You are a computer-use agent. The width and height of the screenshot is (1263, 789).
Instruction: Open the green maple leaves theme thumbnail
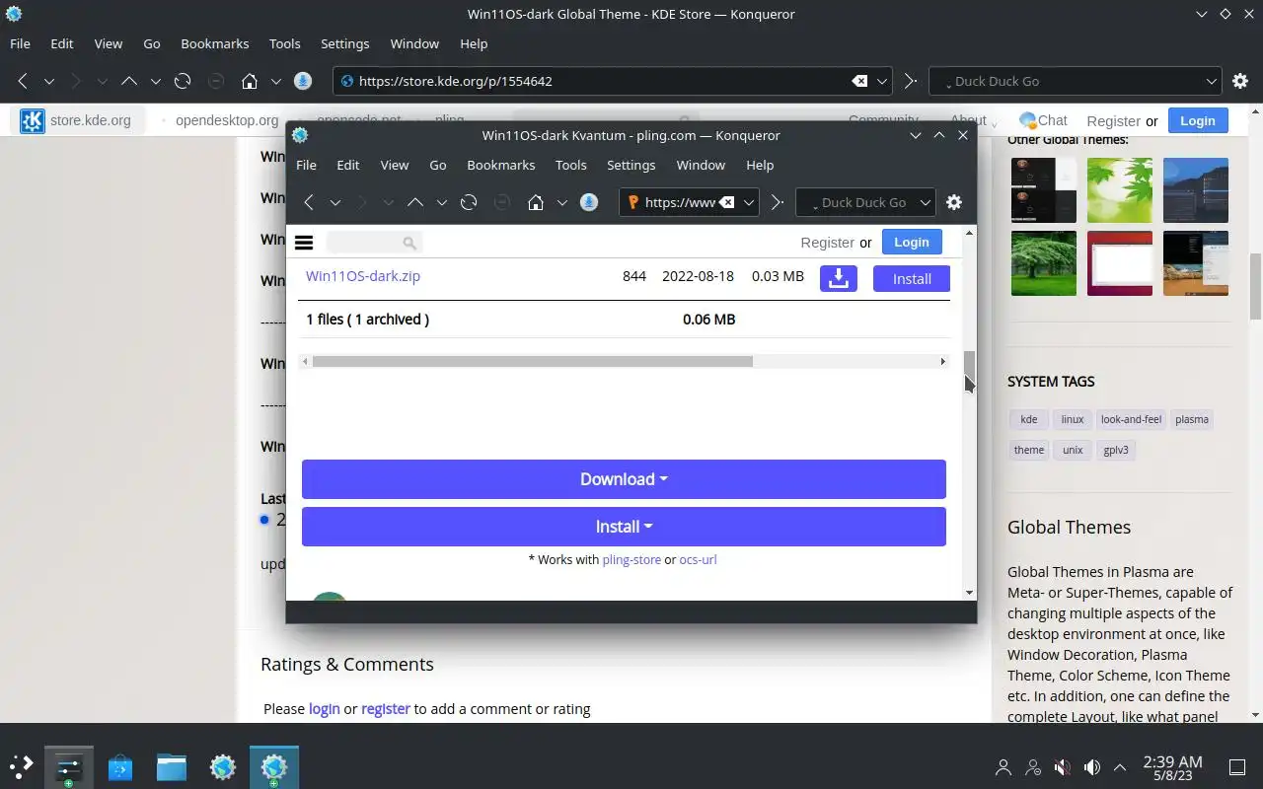pos(1120,190)
